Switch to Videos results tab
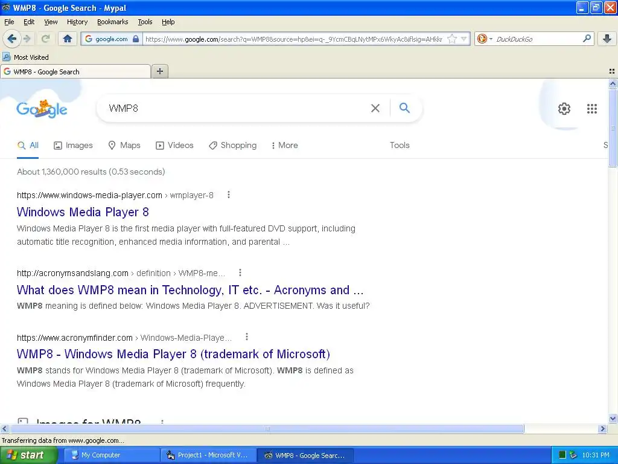The width and height of the screenshot is (618, 464). (x=174, y=145)
